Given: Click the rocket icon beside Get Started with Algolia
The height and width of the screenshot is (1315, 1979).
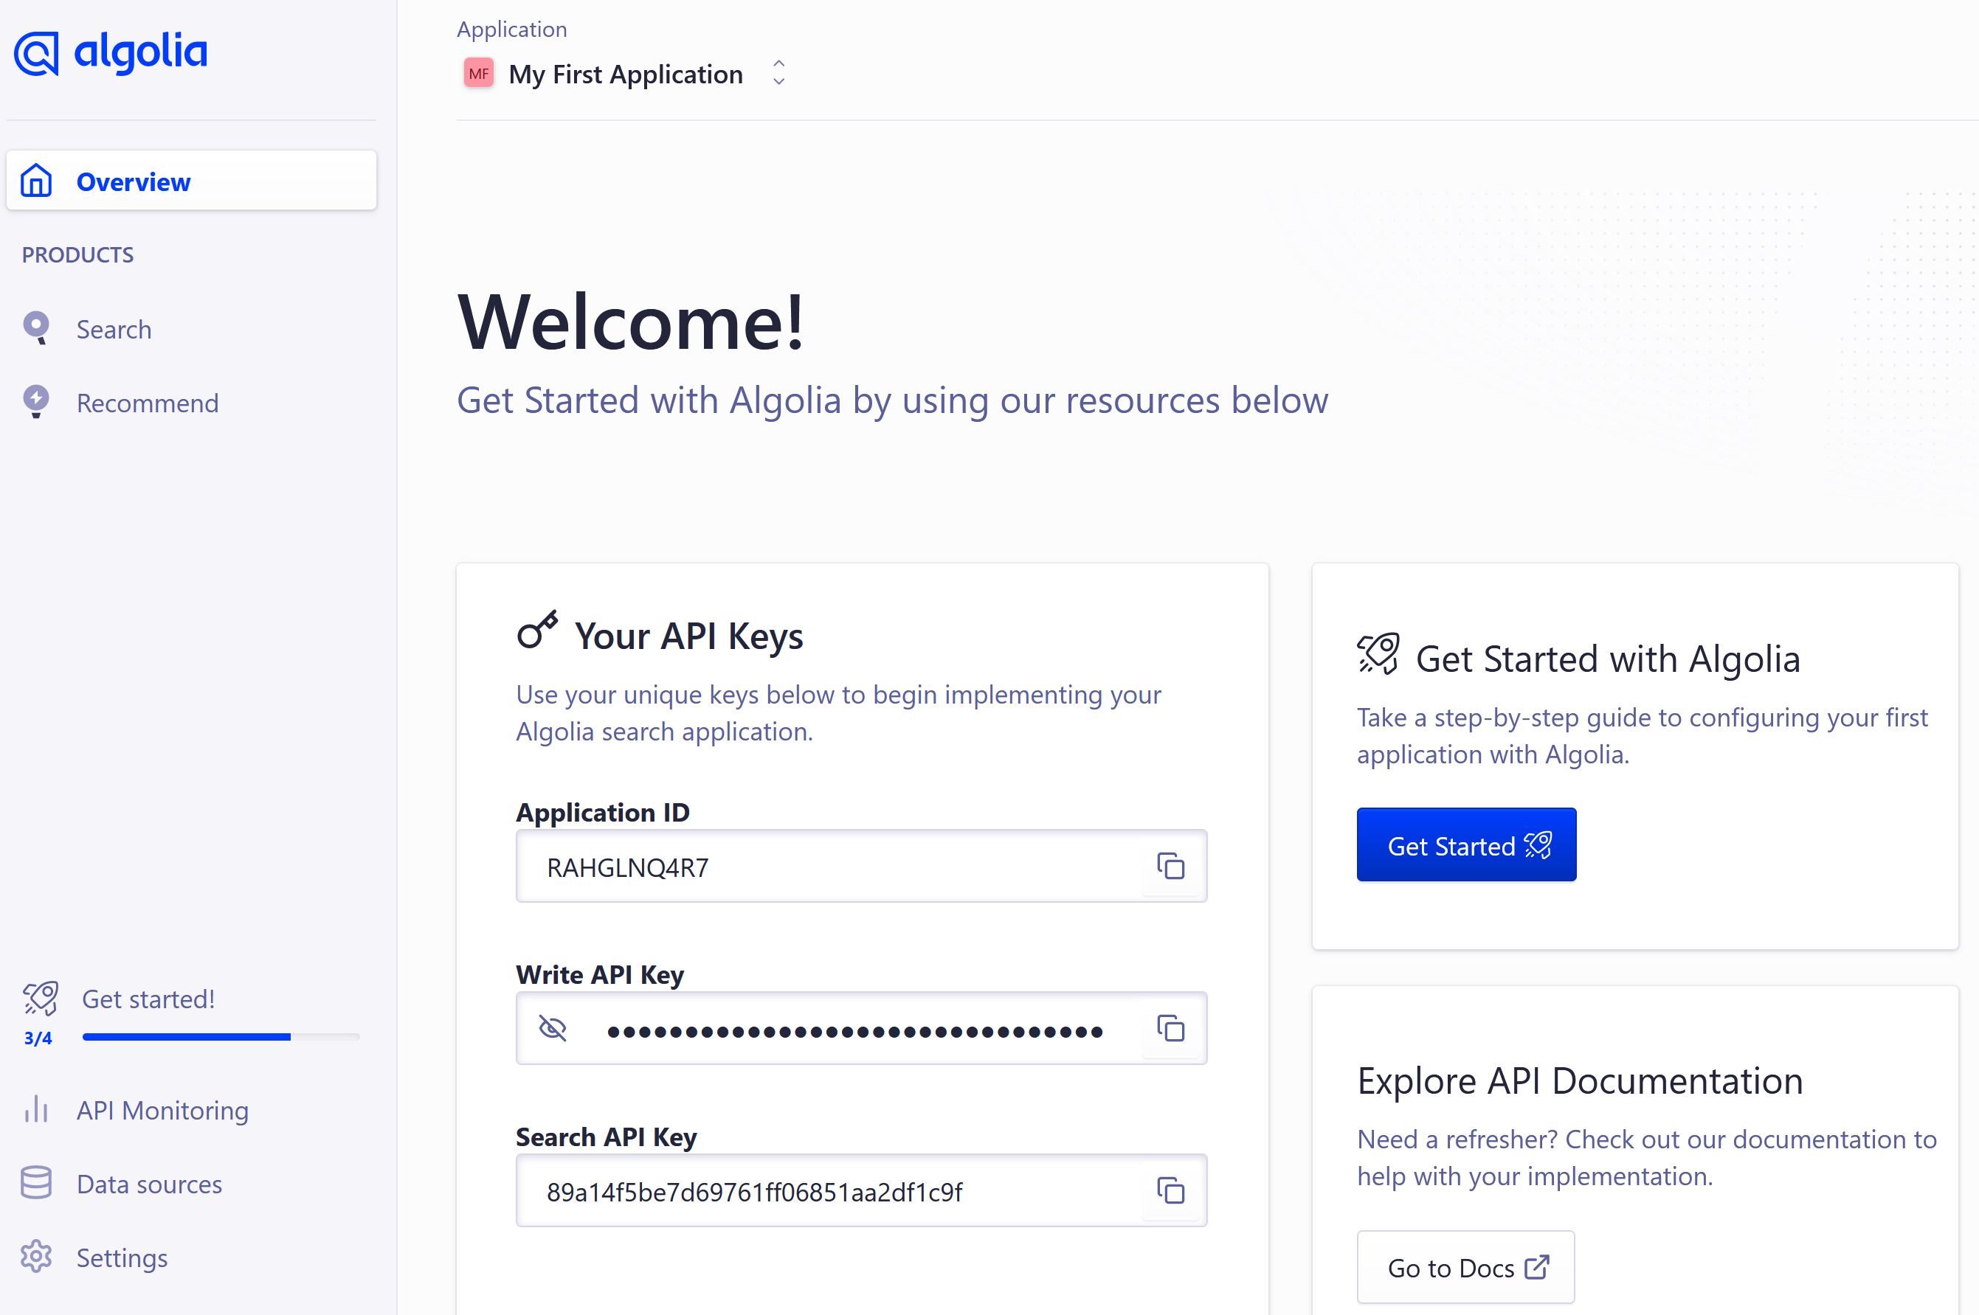Looking at the screenshot, I should 1378,654.
